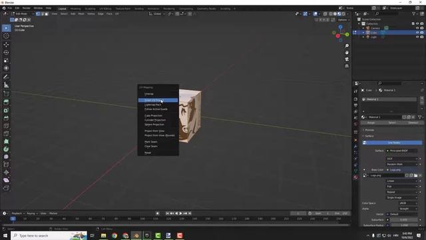Click the Material 1 slot list item
Image resolution: width=426 pixels, height=240 pixels.
[x=389, y=99]
